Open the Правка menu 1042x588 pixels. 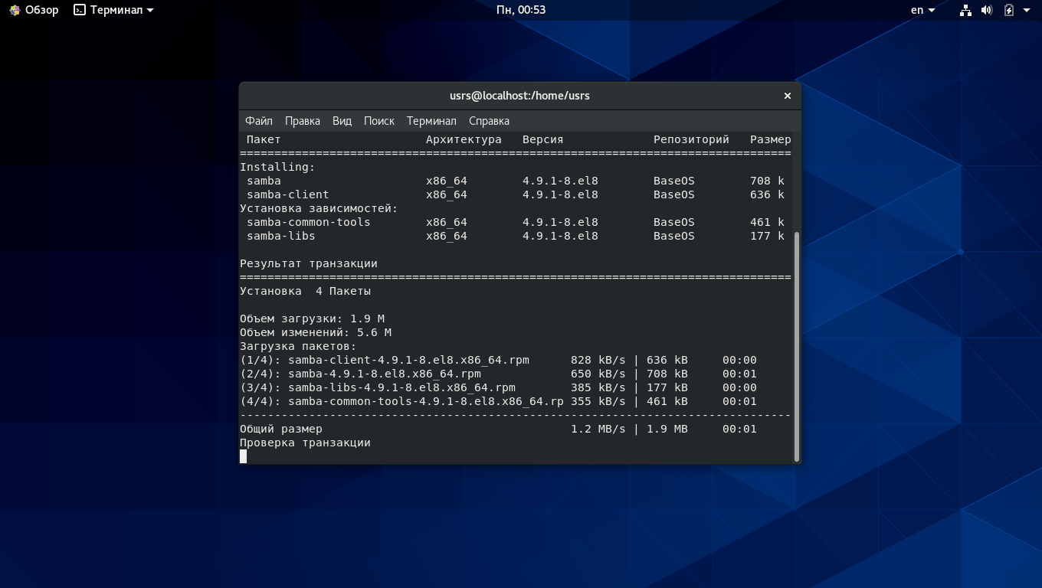pyautogui.click(x=302, y=121)
